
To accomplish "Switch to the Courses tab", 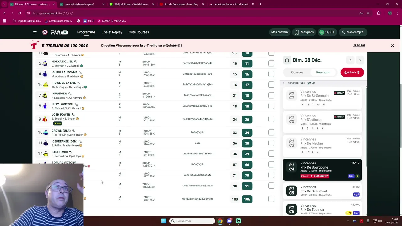I will (297, 72).
